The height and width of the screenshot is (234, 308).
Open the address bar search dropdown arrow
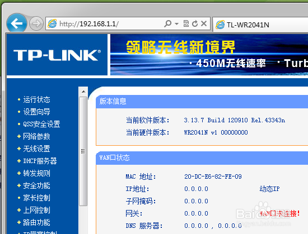coord(176,24)
